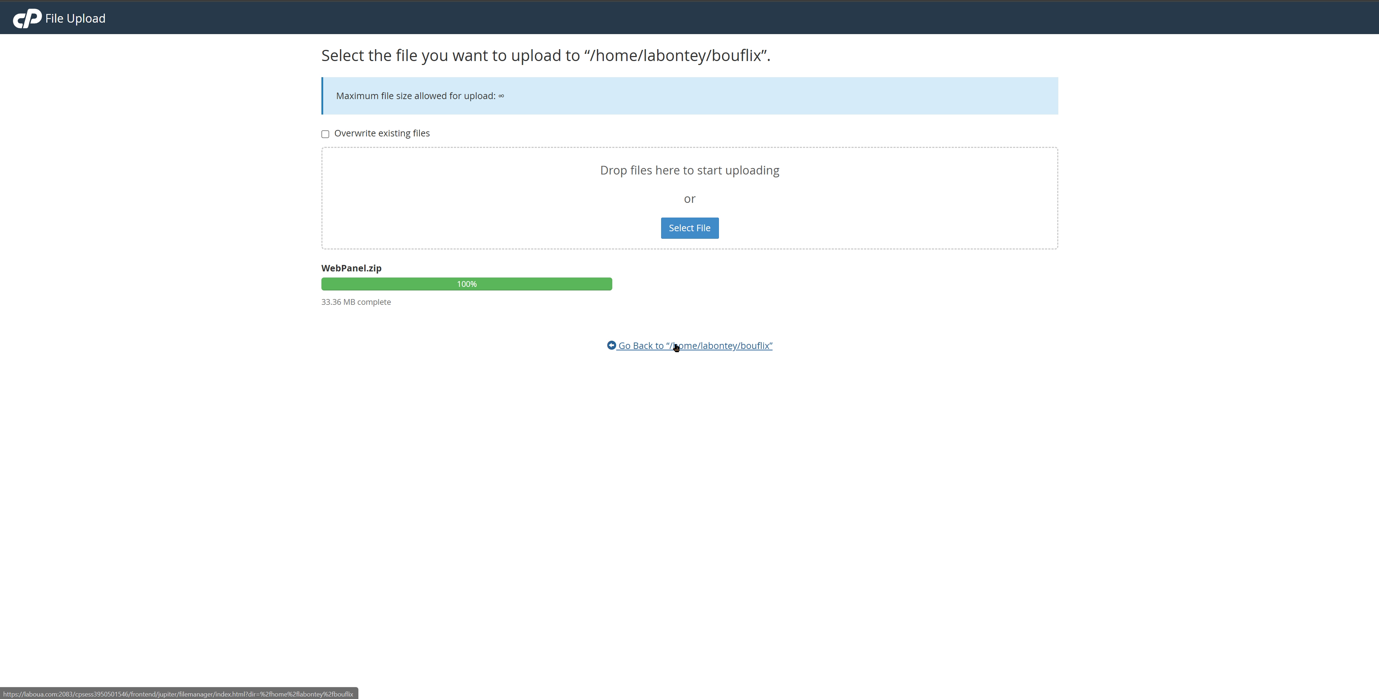The height and width of the screenshot is (699, 1379).
Task: Click the WebPanel.zip file name
Action: (x=351, y=268)
